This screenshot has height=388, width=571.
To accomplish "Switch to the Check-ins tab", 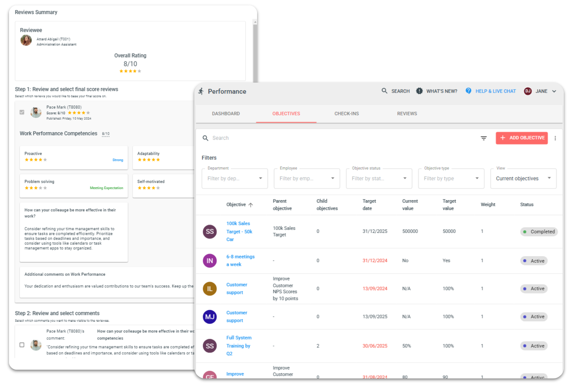I will (x=346, y=114).
